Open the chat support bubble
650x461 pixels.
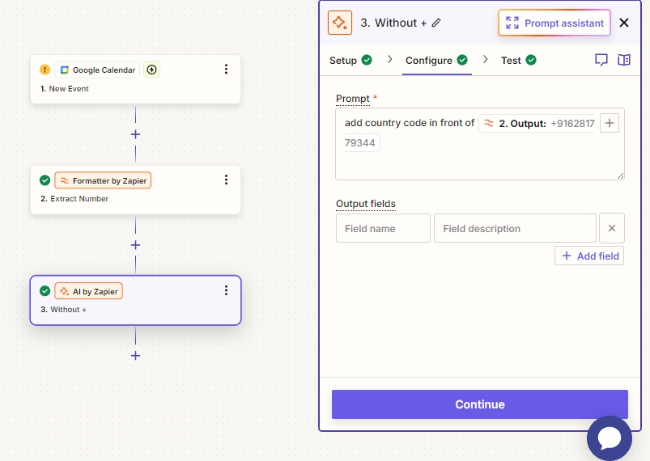click(609, 438)
